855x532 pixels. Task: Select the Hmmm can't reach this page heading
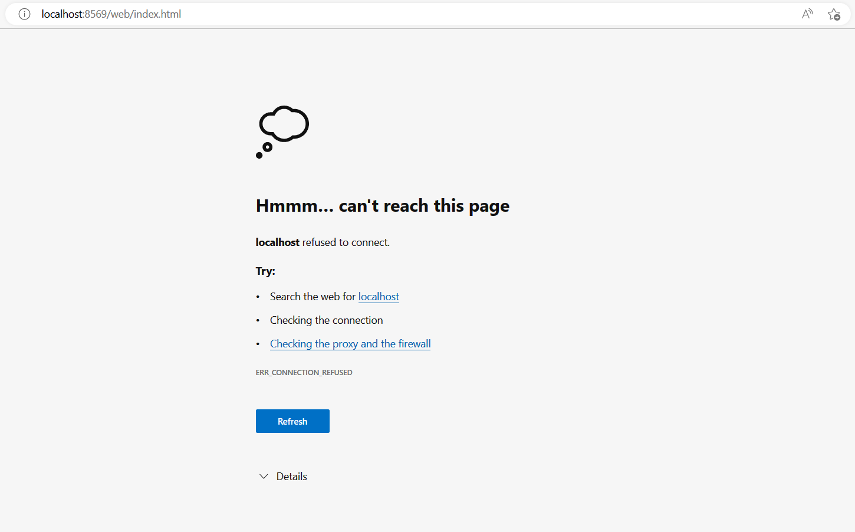point(382,205)
